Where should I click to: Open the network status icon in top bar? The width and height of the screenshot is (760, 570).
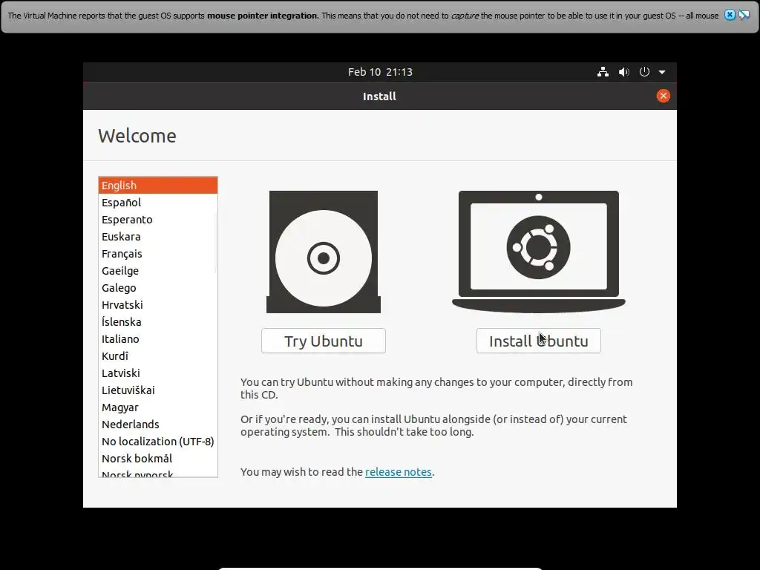click(x=603, y=72)
